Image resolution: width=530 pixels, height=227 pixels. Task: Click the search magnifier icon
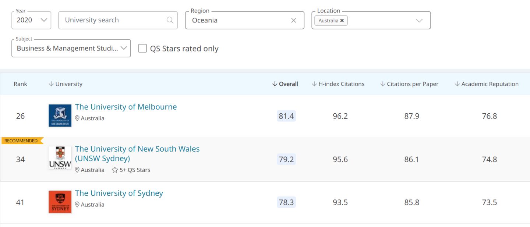(x=170, y=20)
